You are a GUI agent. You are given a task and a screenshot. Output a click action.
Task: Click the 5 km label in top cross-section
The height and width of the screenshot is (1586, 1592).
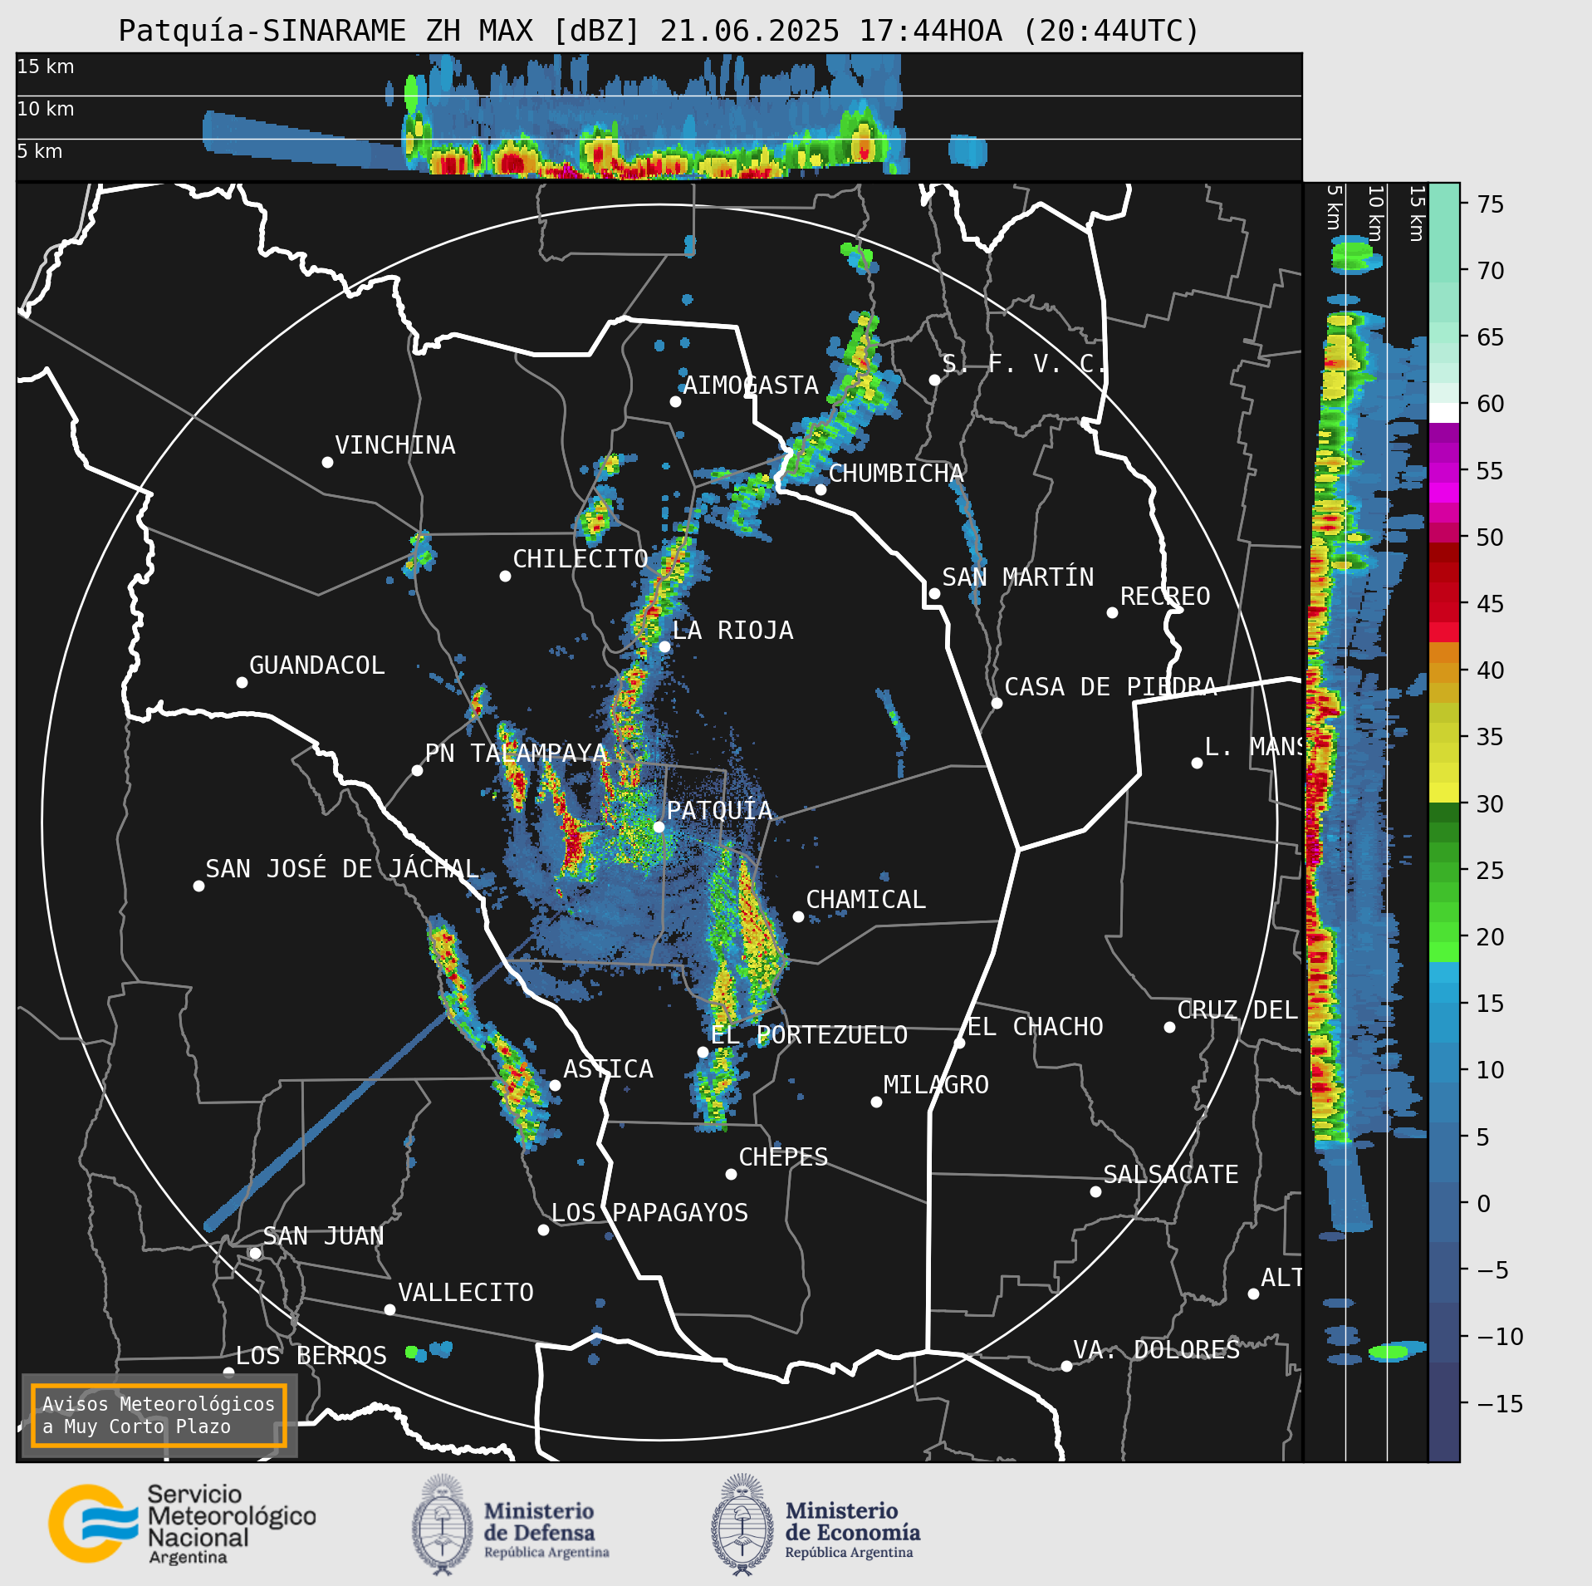40,151
